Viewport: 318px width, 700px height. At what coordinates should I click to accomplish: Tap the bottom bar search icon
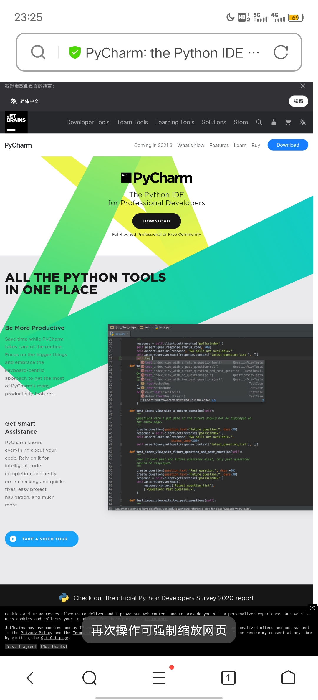pos(90,678)
